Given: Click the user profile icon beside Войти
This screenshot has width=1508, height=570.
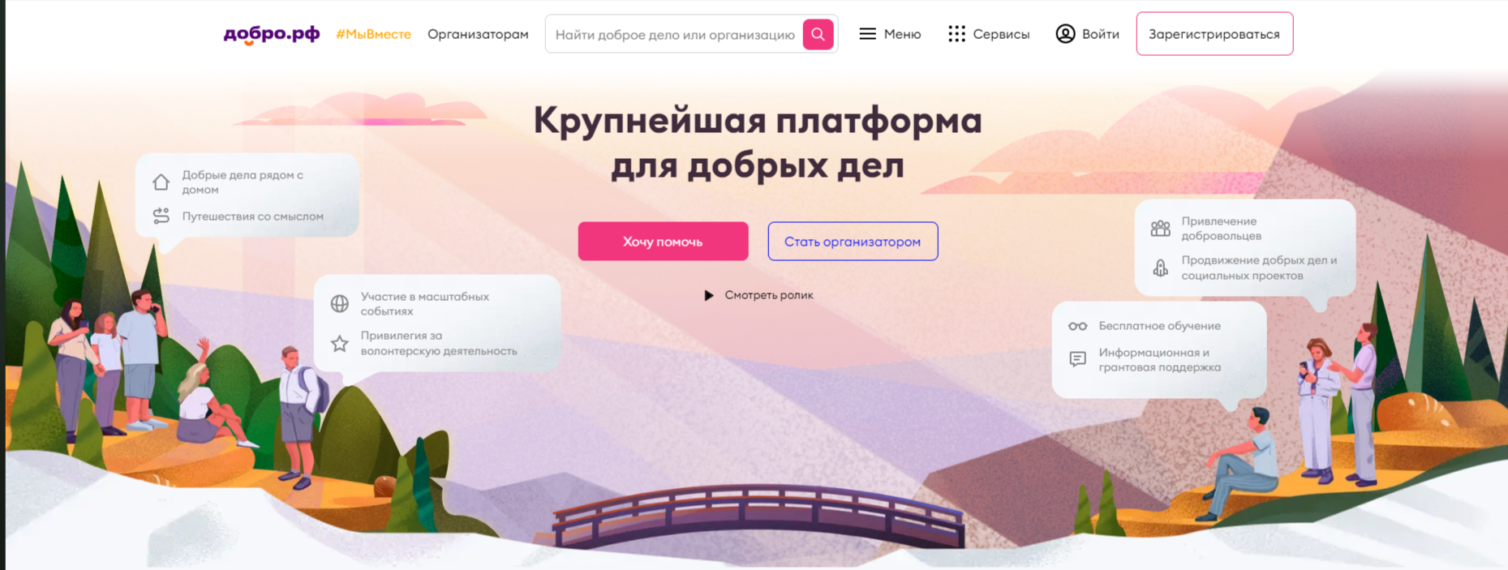Looking at the screenshot, I should point(1065,34).
